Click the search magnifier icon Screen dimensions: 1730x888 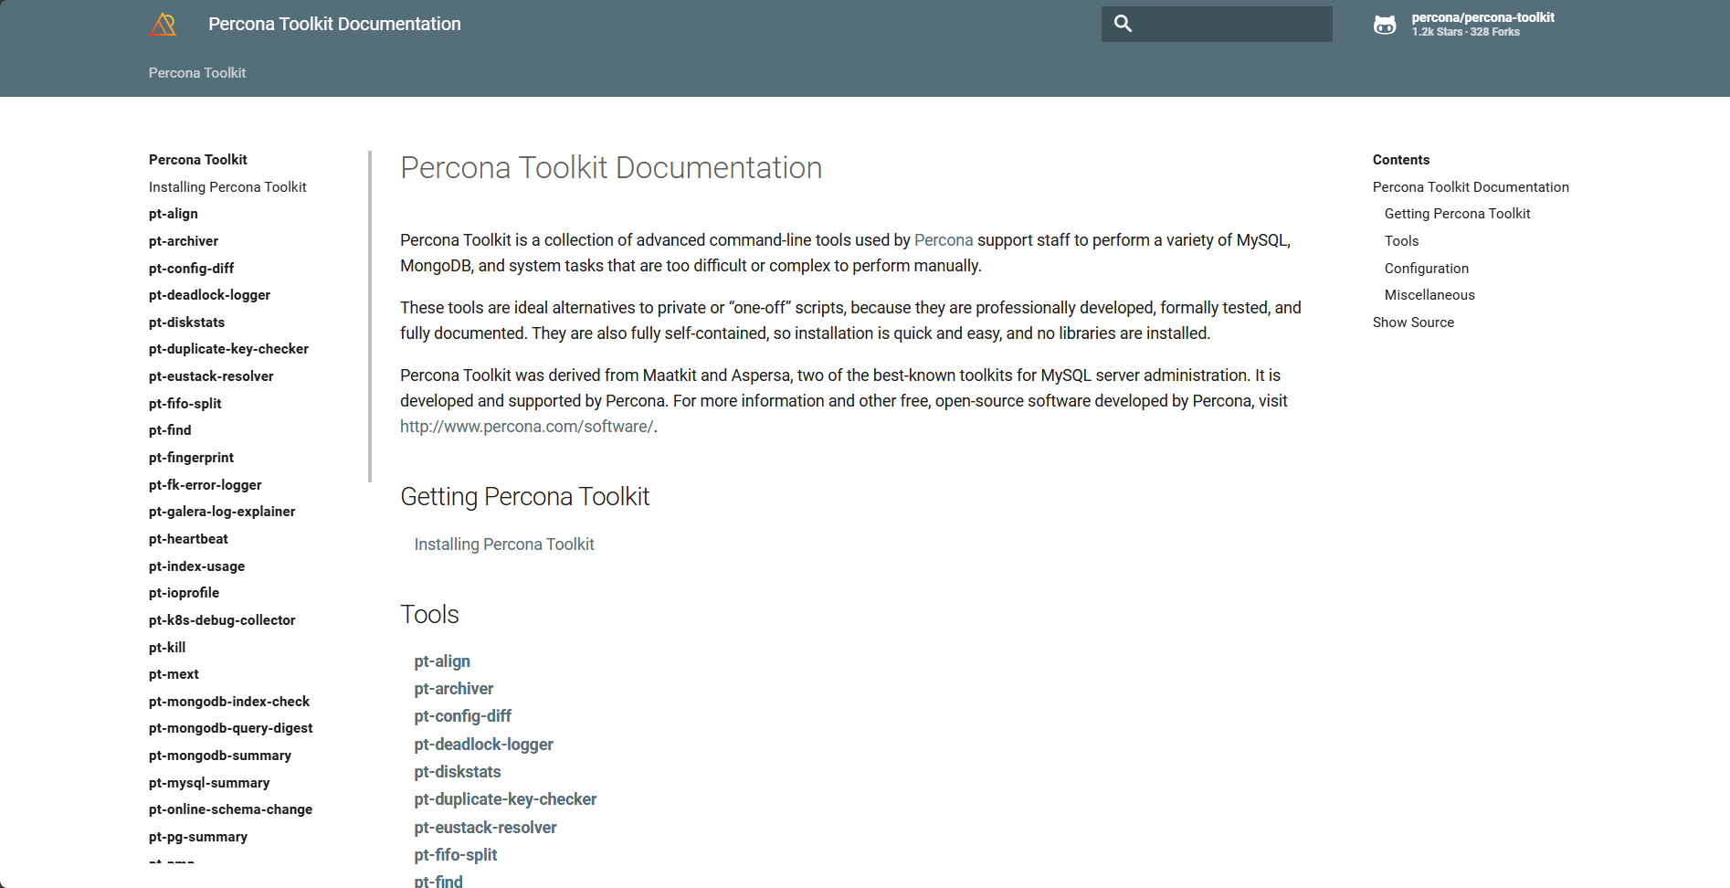pyautogui.click(x=1123, y=24)
